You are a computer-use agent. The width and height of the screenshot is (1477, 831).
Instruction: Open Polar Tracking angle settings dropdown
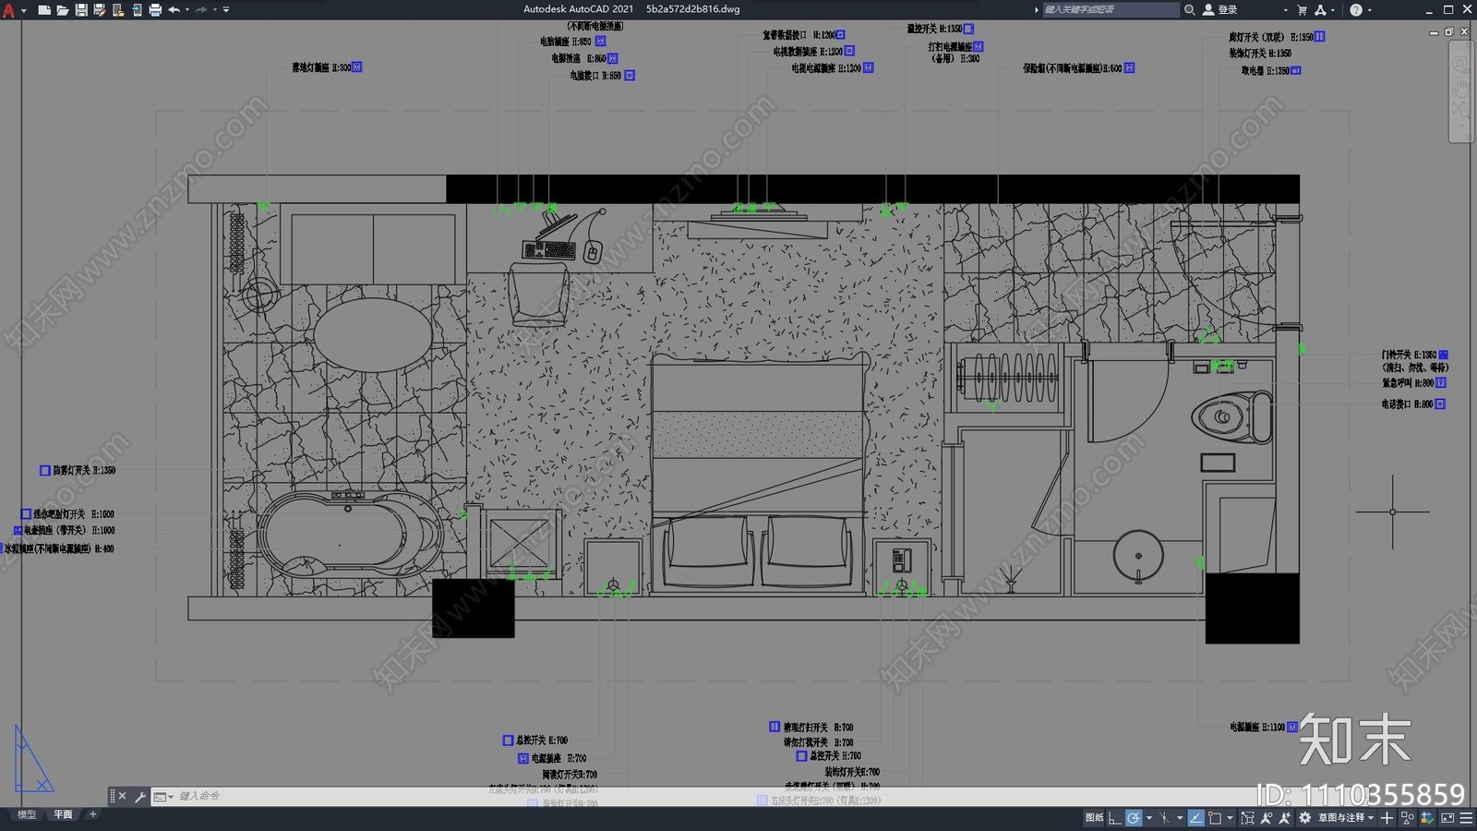tap(1149, 817)
